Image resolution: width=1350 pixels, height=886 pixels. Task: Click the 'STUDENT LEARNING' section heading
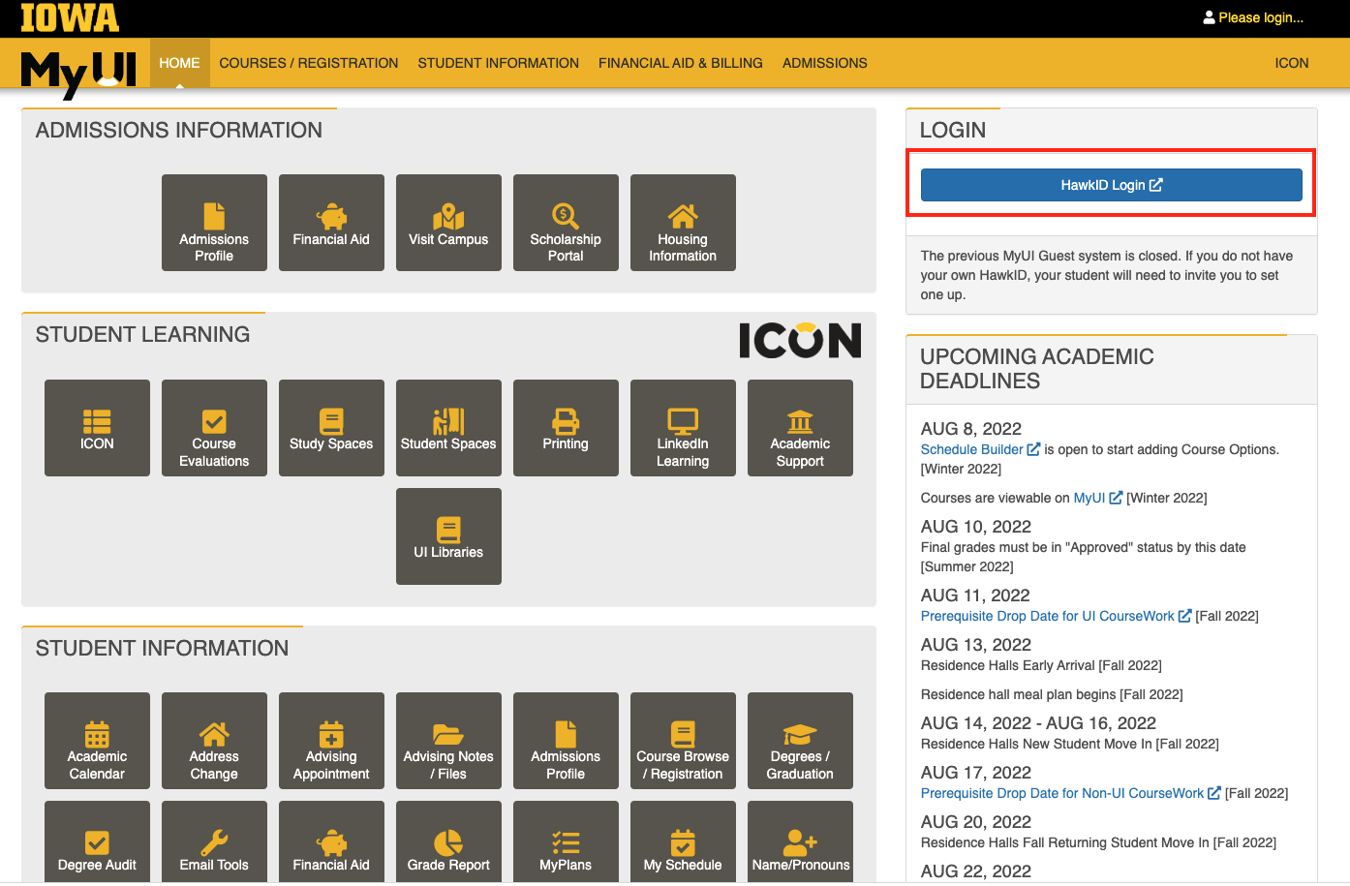[142, 335]
